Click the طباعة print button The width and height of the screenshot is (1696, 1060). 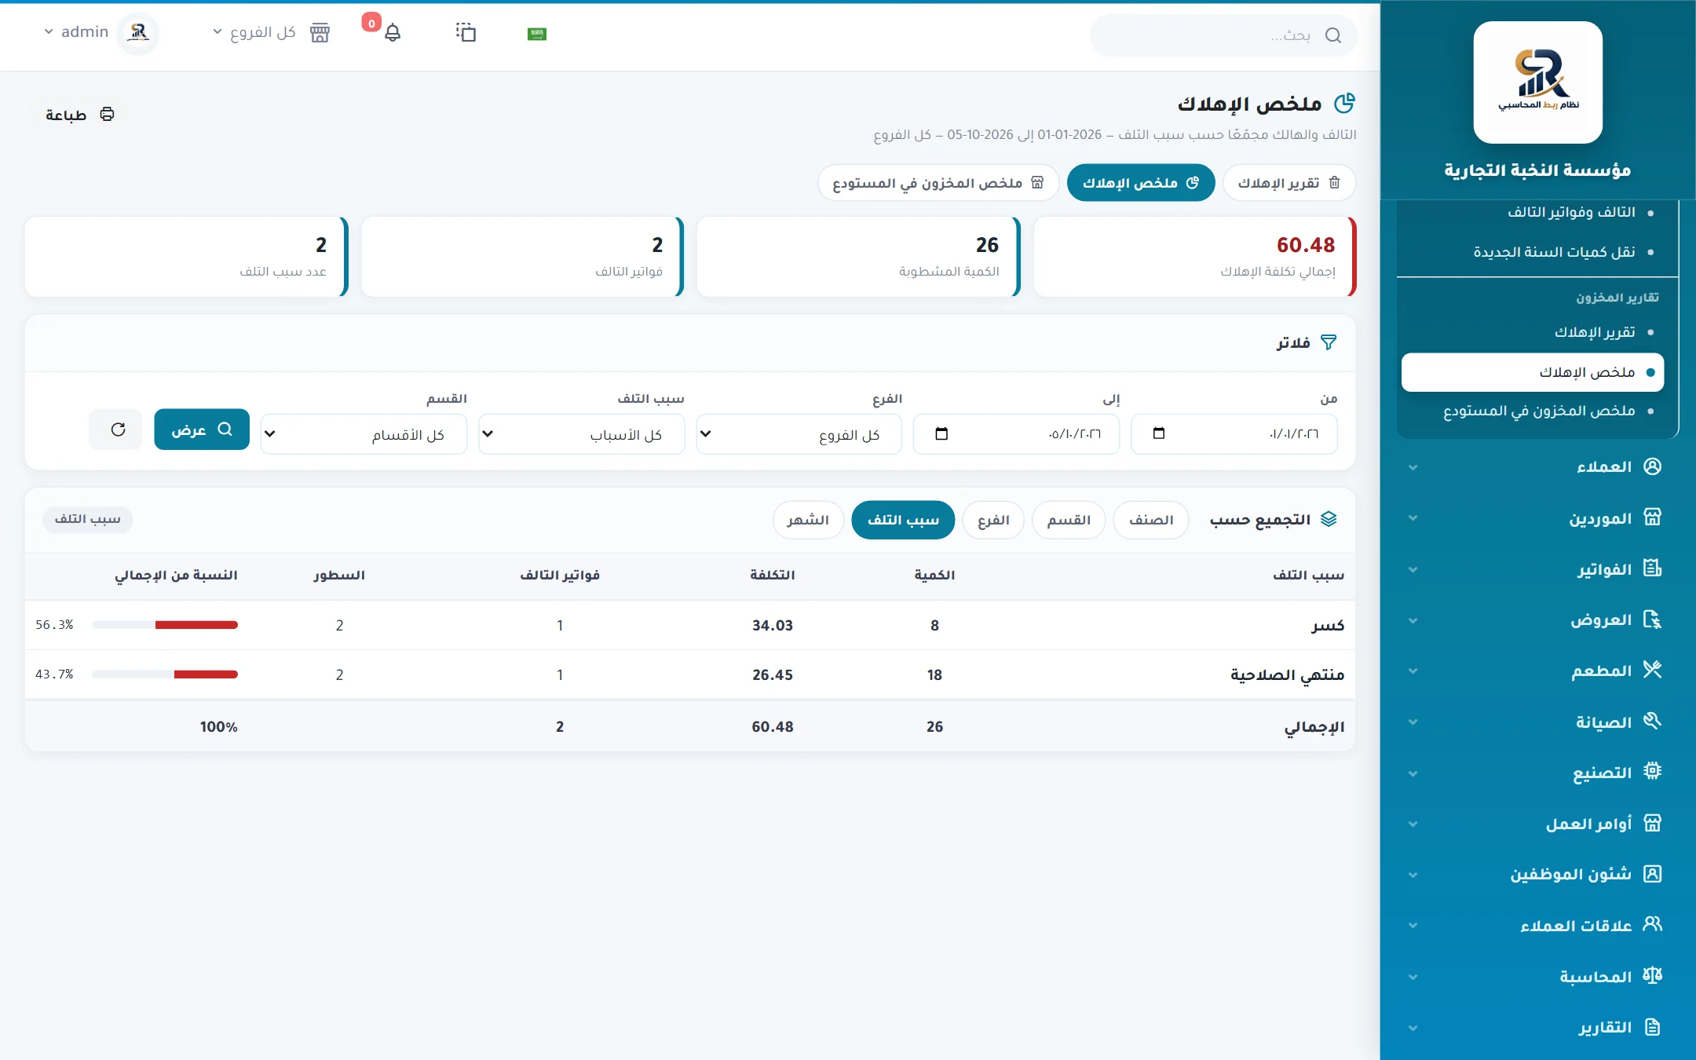[80, 115]
